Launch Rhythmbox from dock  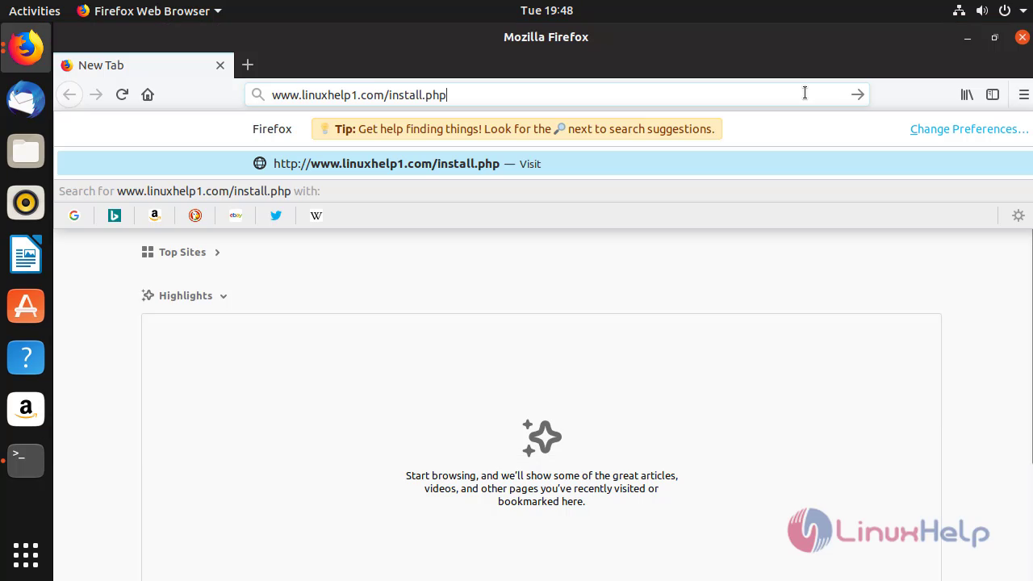pyautogui.click(x=26, y=203)
